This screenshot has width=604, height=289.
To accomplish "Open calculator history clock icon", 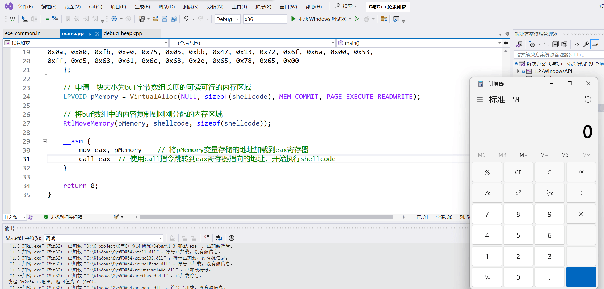I will (x=588, y=100).
